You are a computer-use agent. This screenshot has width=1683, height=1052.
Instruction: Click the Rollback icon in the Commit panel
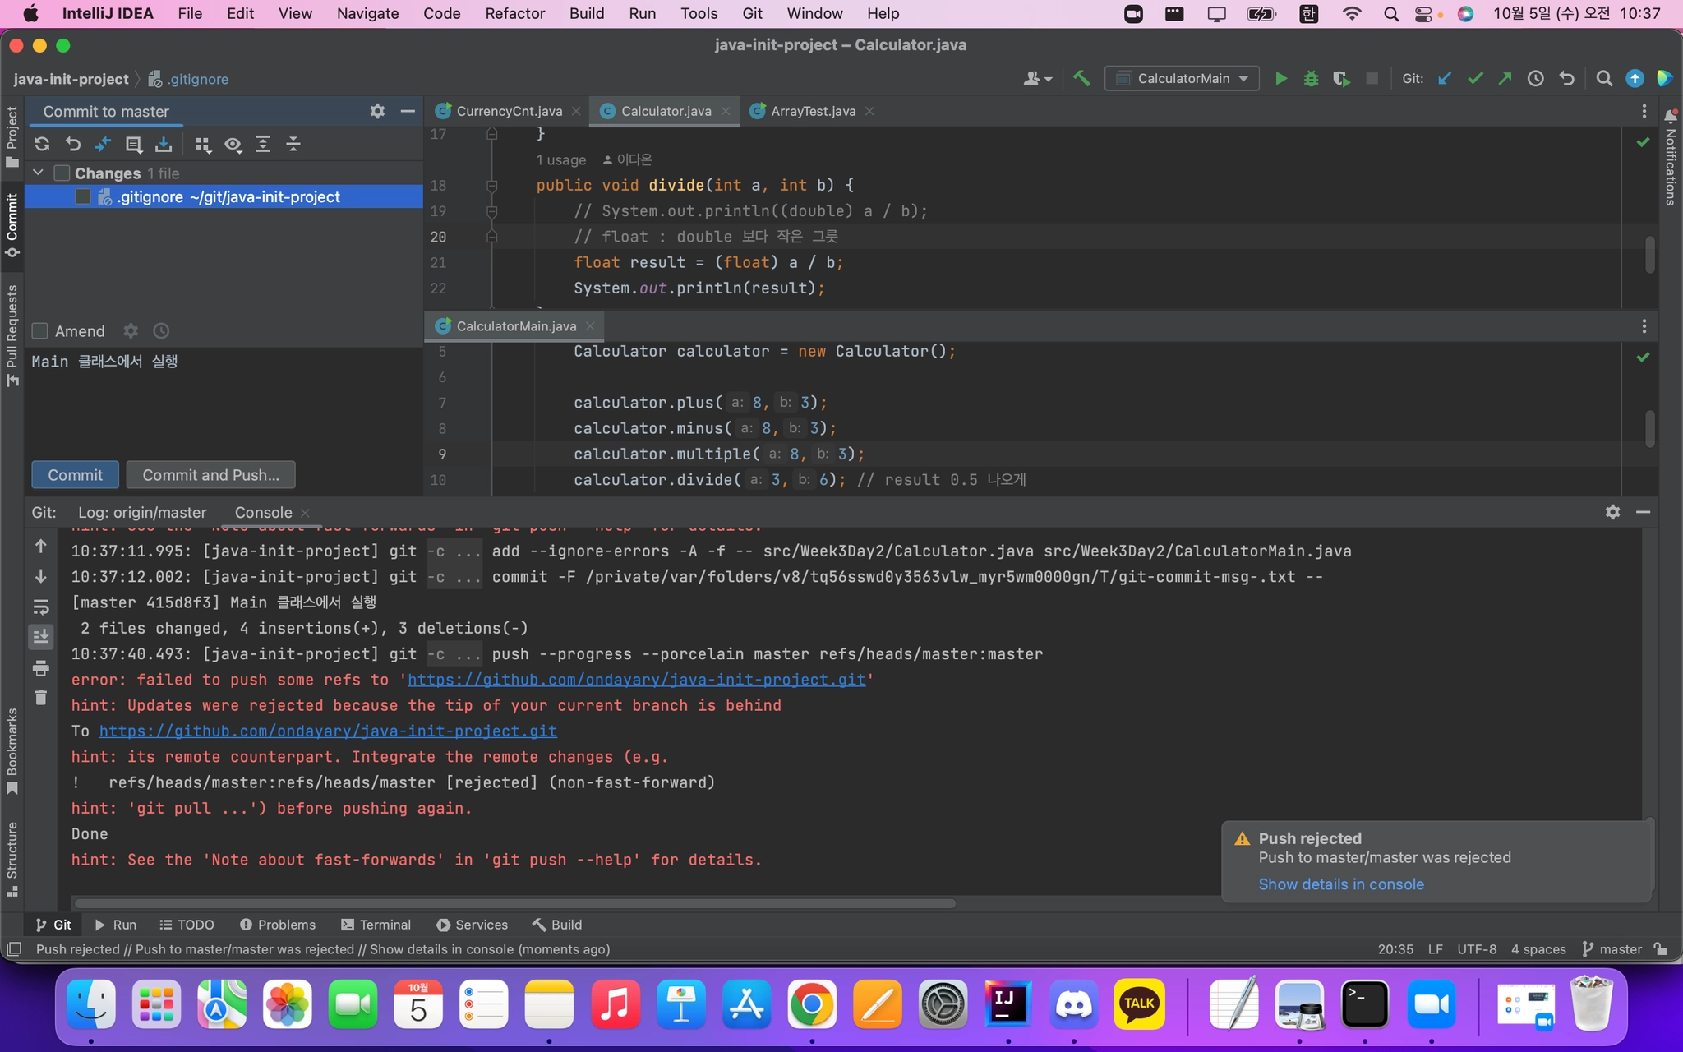[x=73, y=145]
